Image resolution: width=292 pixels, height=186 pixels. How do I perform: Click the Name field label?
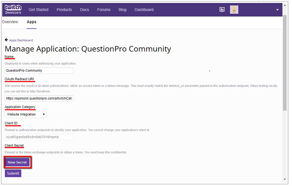[x=9, y=57]
